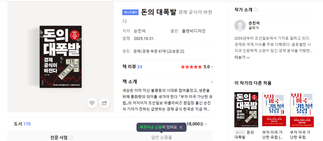Click the five-star rating icons
Viewport: 323px width, 141px height.
coord(191,67)
